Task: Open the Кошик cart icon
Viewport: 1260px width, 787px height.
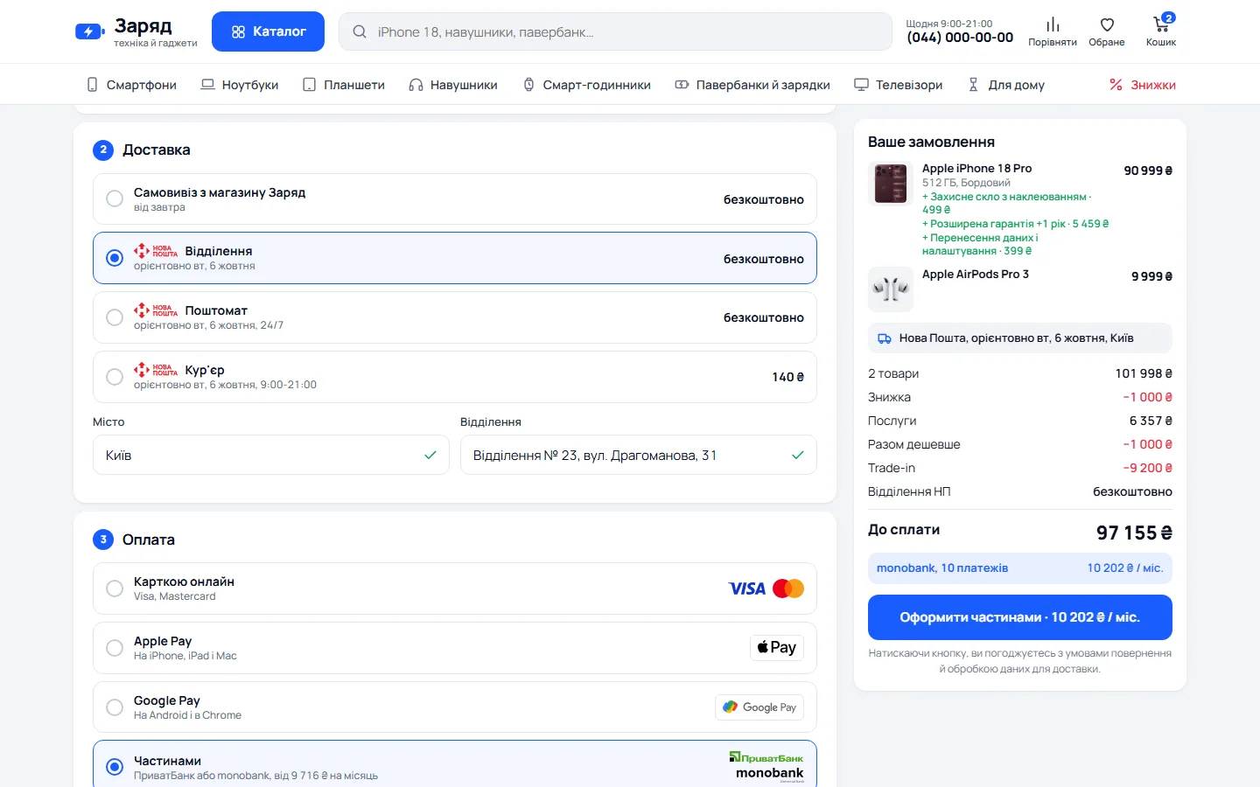Action: pyautogui.click(x=1161, y=31)
